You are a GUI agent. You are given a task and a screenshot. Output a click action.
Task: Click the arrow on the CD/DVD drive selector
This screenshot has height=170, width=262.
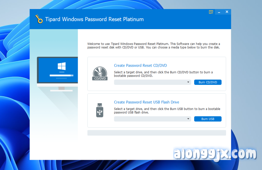point(188,82)
